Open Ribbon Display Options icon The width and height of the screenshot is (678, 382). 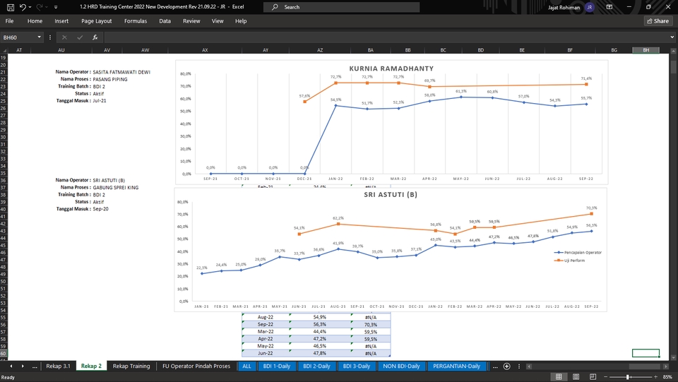pos(609,7)
